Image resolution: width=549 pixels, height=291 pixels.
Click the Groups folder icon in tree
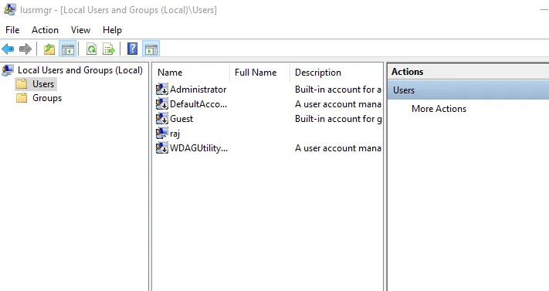pyautogui.click(x=22, y=98)
